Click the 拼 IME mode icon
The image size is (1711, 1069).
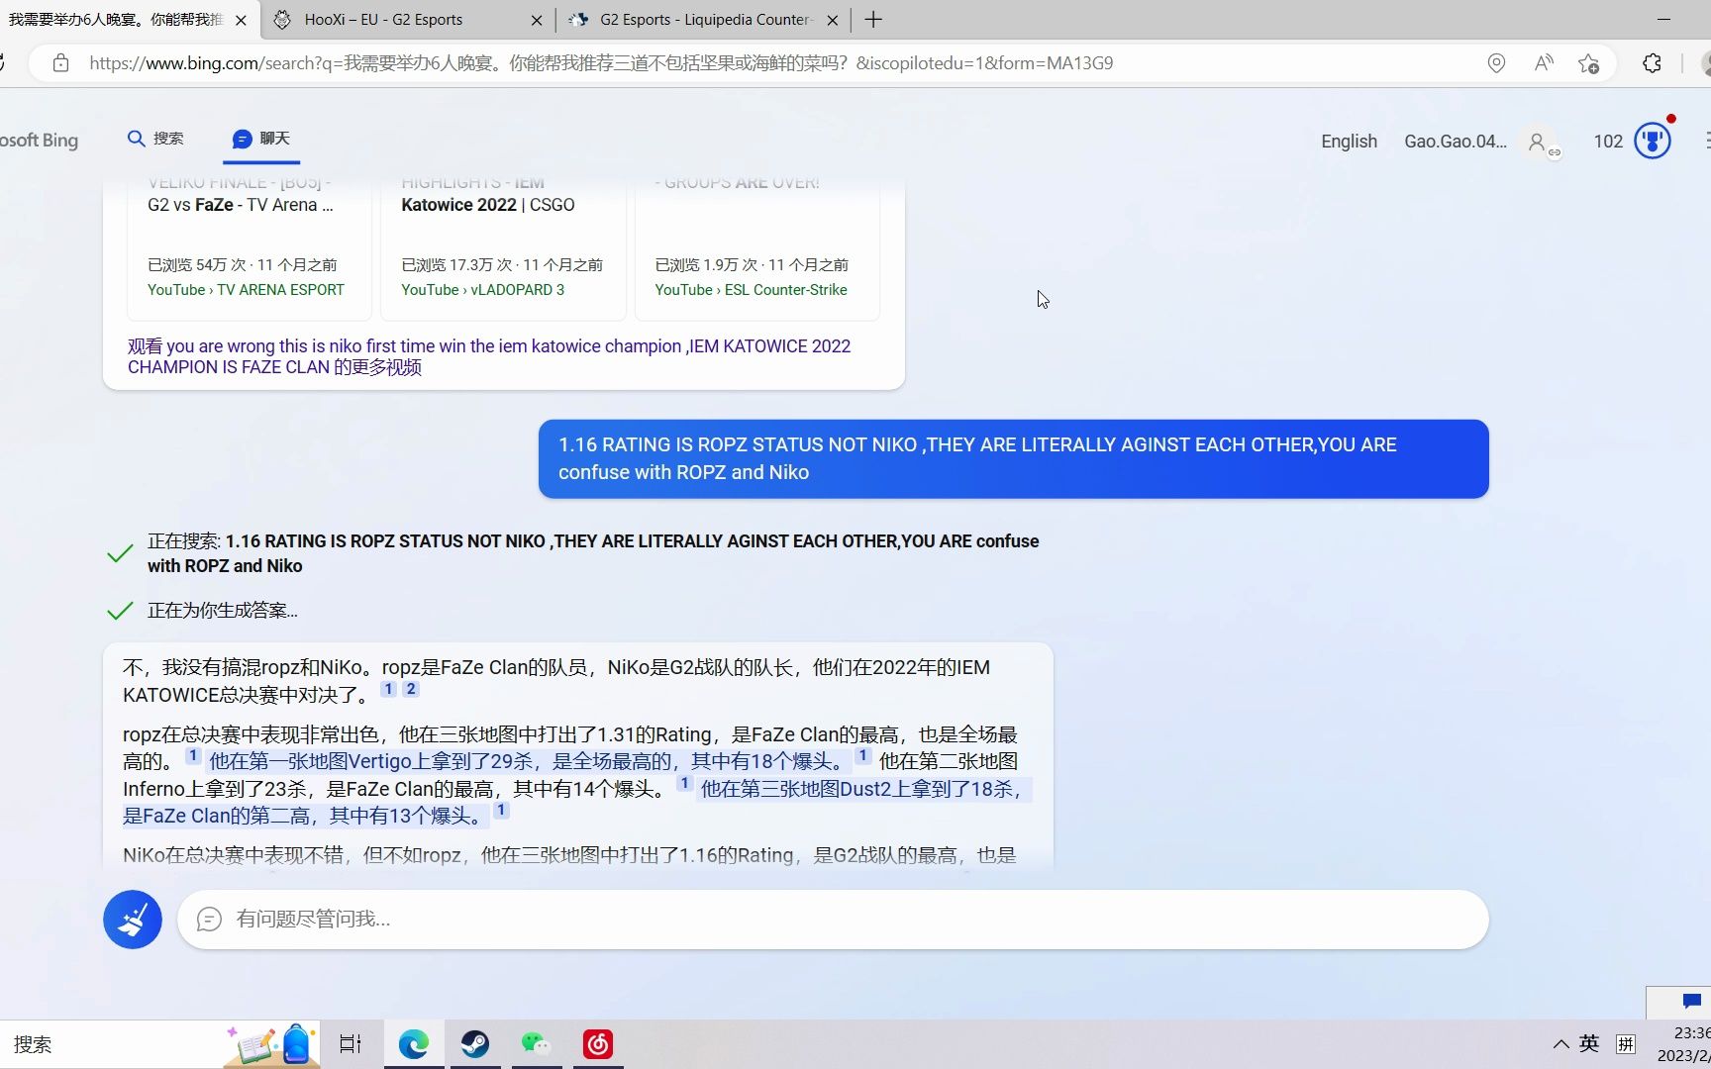(1626, 1044)
